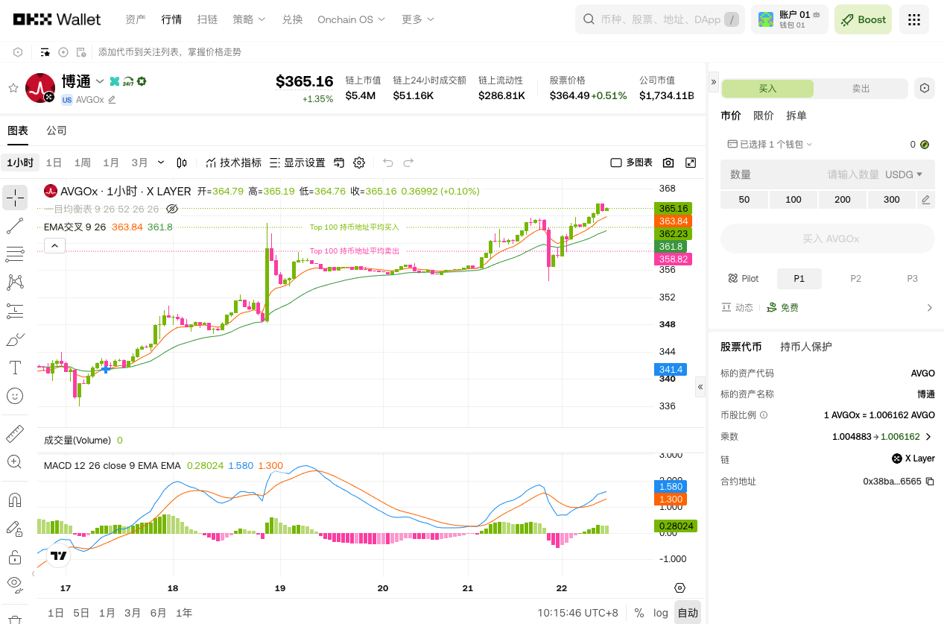Show the hidden Ichimoku indicator

click(x=172, y=209)
